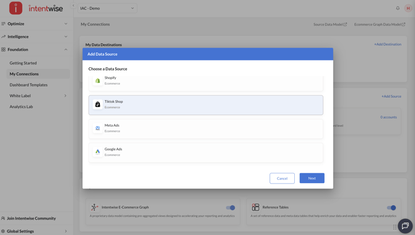Click the Reference Tables icon
The image size is (415, 235).
pyautogui.click(x=255, y=207)
